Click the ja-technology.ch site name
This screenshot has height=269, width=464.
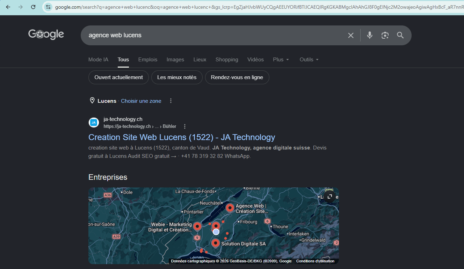point(123,119)
